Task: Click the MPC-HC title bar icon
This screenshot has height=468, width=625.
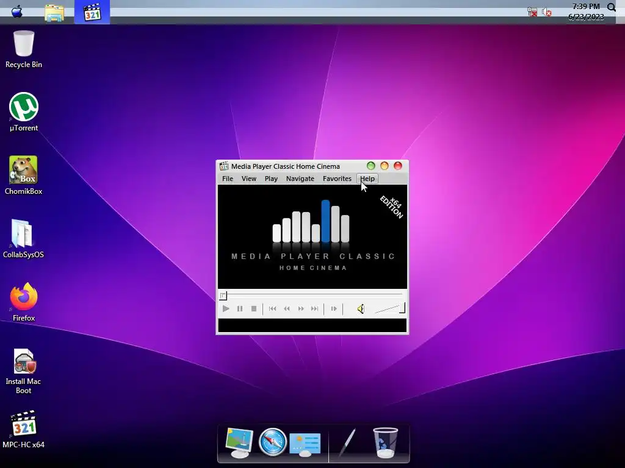Action: point(224,166)
